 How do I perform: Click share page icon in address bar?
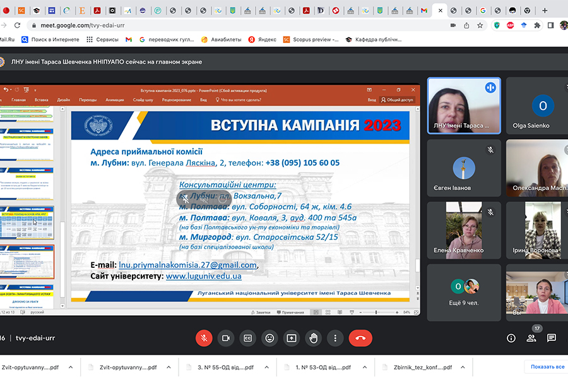click(x=466, y=25)
